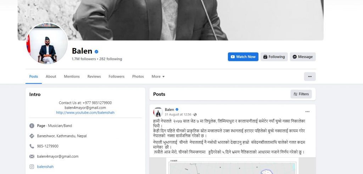Image resolution: width=363 pixels, height=174 pixels.
Task: Send a message via Message button
Action: coord(303,57)
